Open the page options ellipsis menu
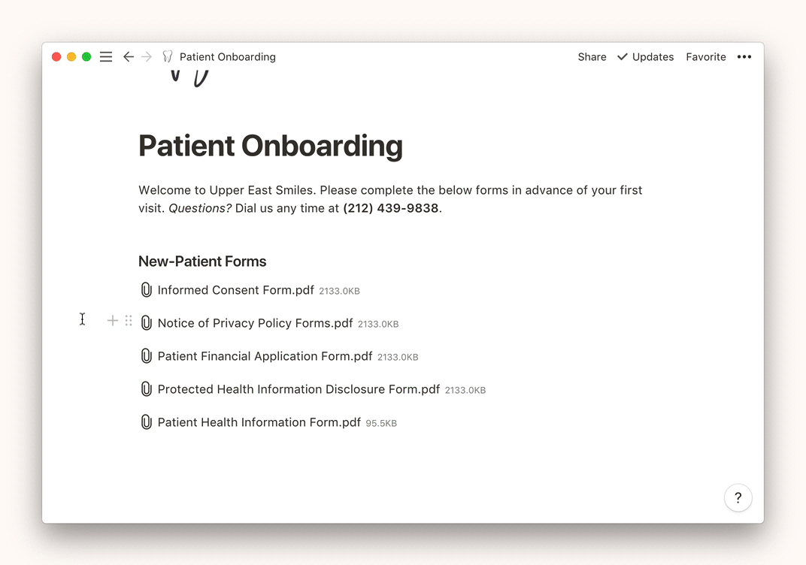This screenshot has height=565, width=806. click(744, 56)
